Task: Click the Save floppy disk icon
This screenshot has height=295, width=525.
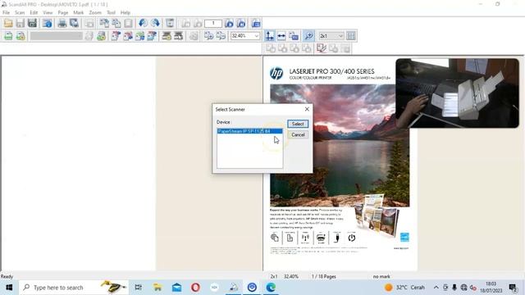Action: point(20,23)
